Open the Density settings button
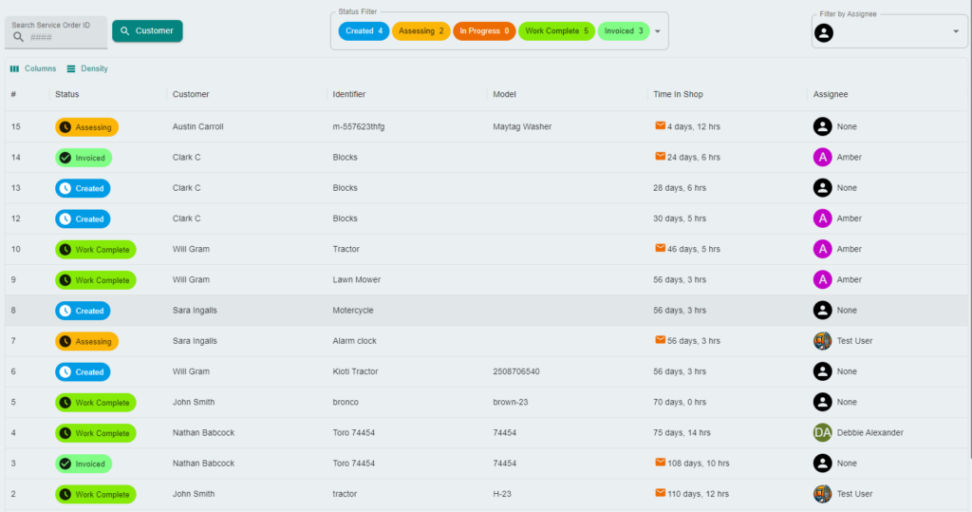 coord(87,68)
